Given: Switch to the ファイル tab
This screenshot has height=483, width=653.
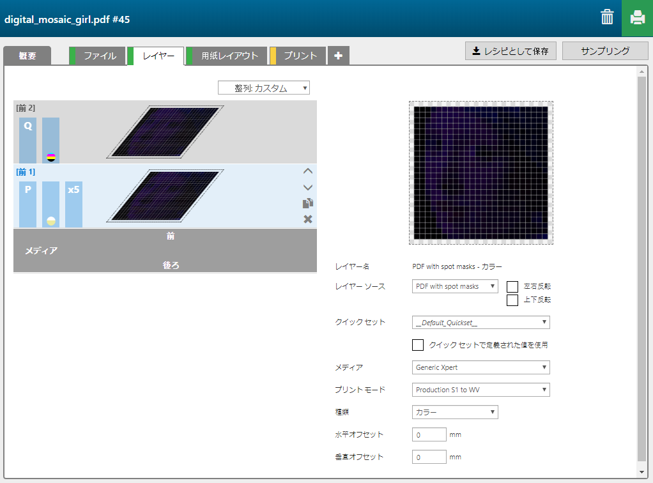Looking at the screenshot, I should coord(100,56).
